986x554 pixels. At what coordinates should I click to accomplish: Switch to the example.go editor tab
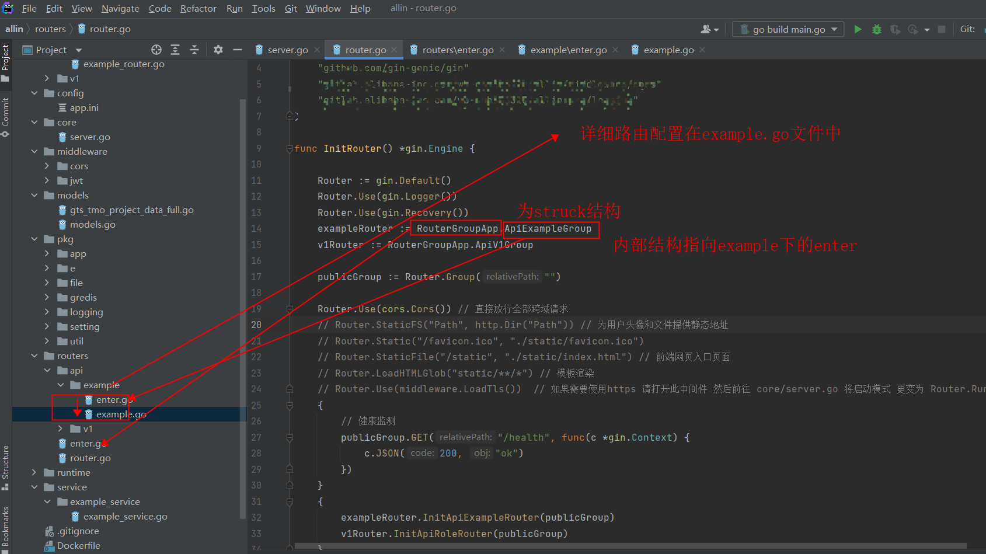point(668,50)
